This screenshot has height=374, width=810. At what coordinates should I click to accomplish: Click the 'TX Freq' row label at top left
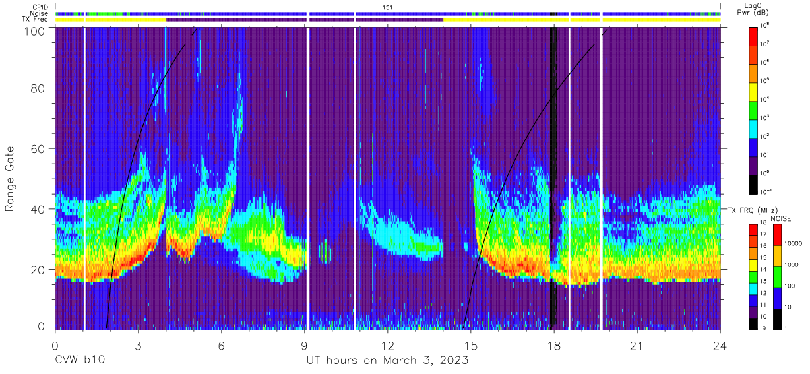(36, 20)
